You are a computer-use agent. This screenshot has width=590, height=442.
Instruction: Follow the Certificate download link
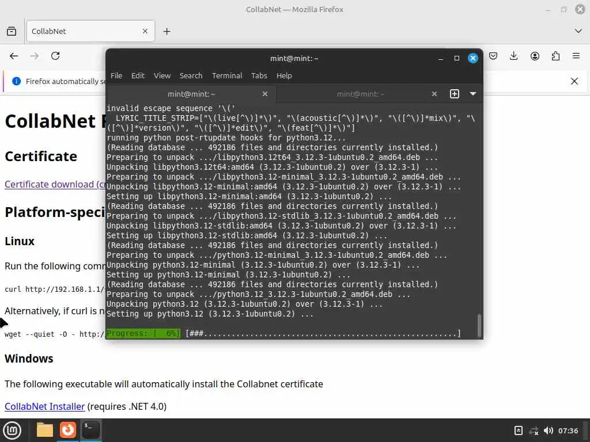tap(55, 185)
